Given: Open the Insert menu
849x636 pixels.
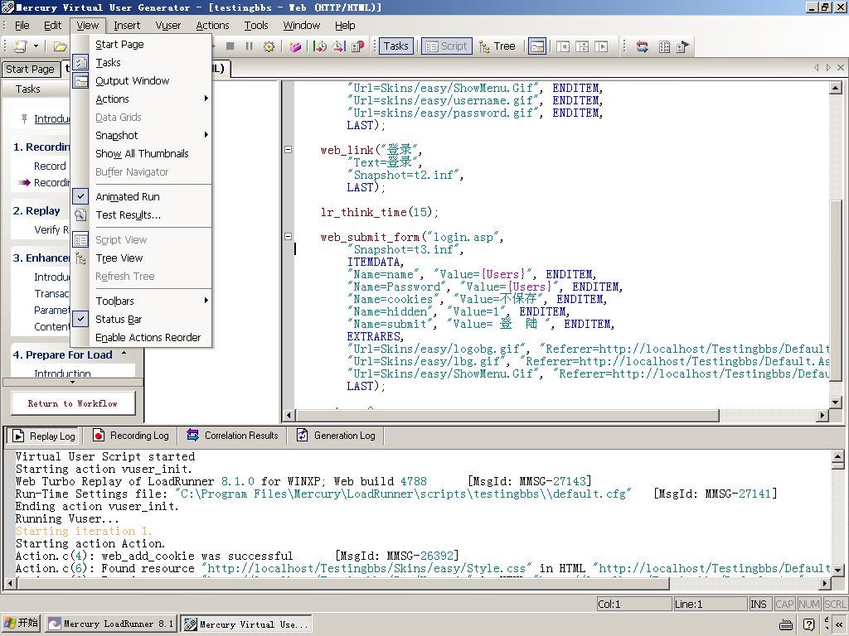Looking at the screenshot, I should (x=127, y=26).
